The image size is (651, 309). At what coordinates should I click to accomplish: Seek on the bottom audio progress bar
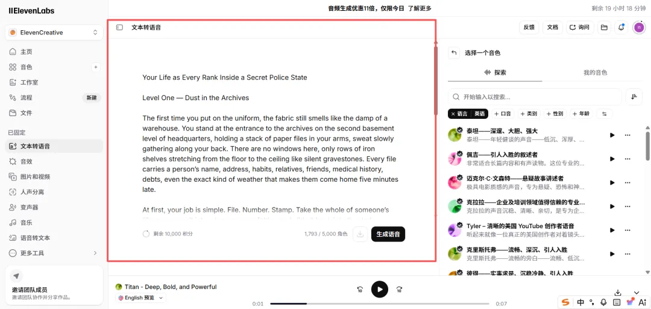[x=380, y=304]
